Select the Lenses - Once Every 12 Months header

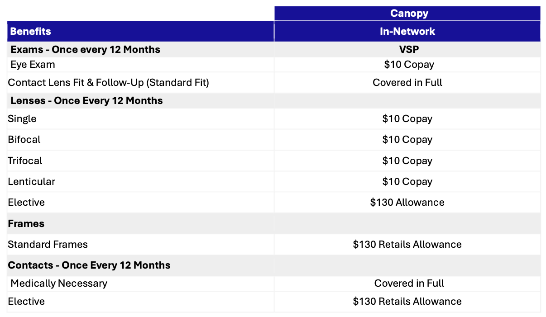[86, 101]
